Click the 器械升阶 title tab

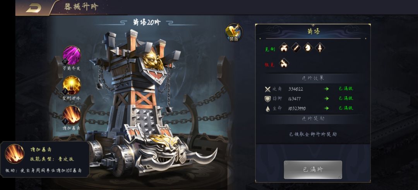pos(81,7)
